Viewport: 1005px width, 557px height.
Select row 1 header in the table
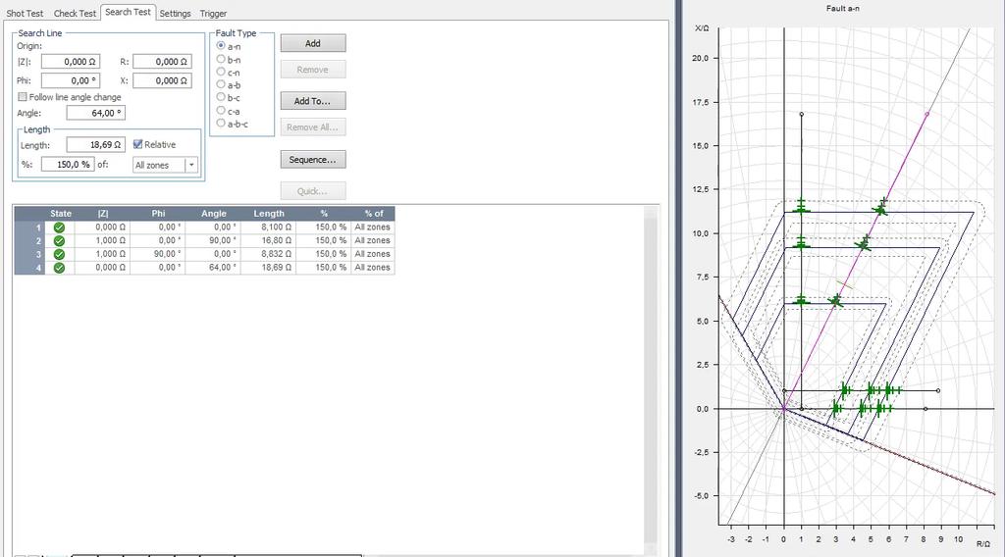pos(30,228)
